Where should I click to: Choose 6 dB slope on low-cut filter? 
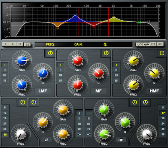[x=5, y=108]
